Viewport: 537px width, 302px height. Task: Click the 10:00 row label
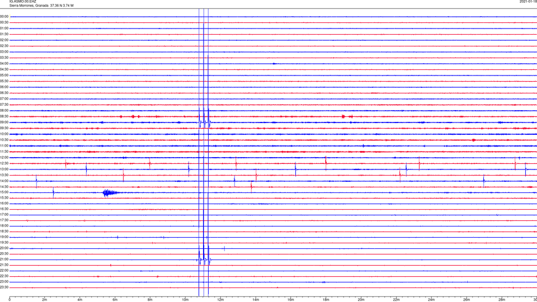[x=4, y=134]
